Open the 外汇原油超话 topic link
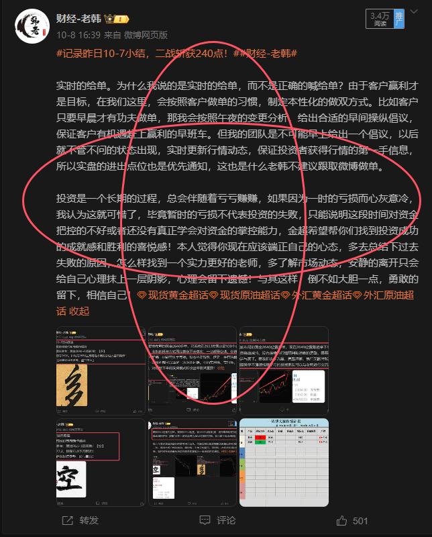Image resolution: width=432 pixels, height=537 pixels. pyautogui.click(x=388, y=295)
